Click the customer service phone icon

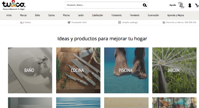point(164,22)
